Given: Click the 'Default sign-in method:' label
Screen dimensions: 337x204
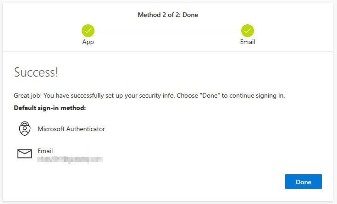Looking at the screenshot, I should click(50, 108).
